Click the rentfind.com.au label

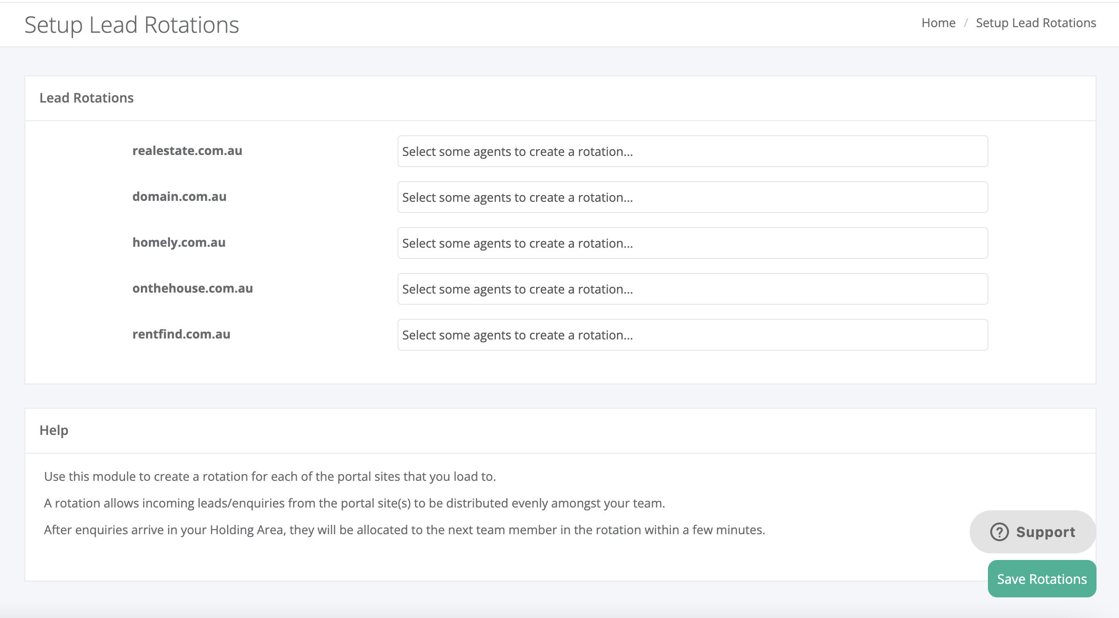coord(181,334)
